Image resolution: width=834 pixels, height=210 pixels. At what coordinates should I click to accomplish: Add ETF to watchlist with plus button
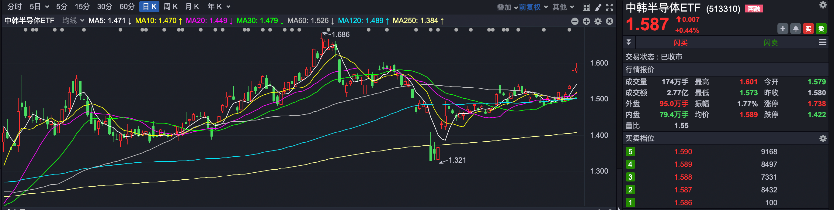(783, 29)
